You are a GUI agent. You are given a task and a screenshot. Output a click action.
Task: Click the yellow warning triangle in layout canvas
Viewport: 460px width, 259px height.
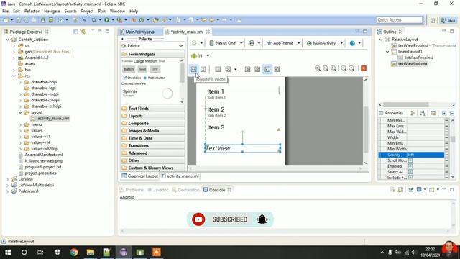click(x=279, y=129)
